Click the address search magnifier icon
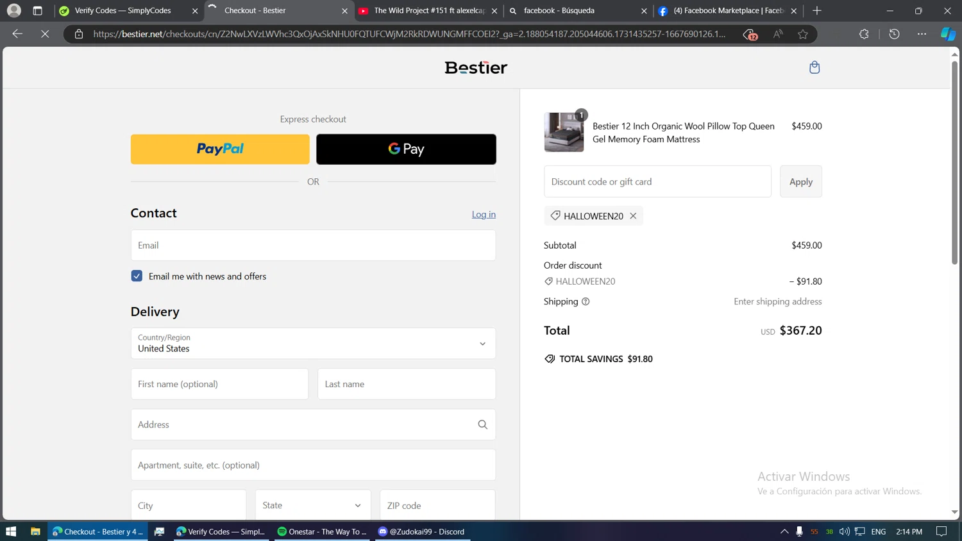This screenshot has width=962, height=541. click(483, 424)
